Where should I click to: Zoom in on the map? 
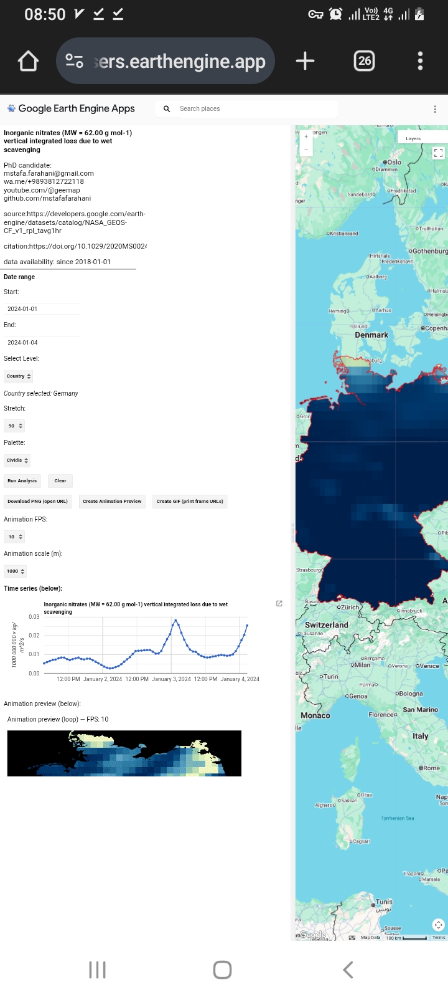pyautogui.click(x=306, y=137)
